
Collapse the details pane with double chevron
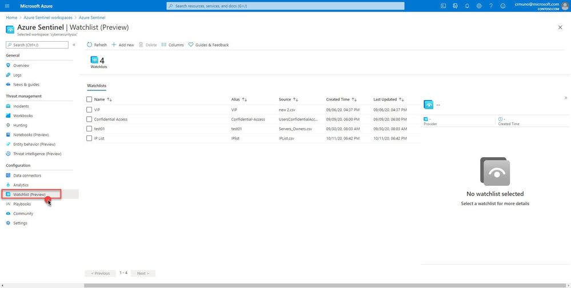[x=565, y=98]
